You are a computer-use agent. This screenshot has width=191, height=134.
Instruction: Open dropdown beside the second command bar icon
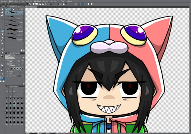[x=32, y=4]
